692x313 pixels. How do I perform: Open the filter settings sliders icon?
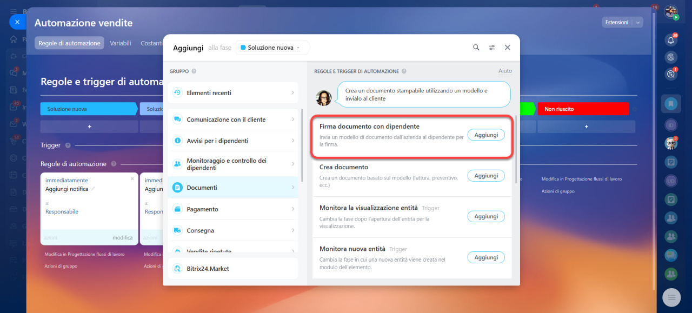click(x=492, y=48)
